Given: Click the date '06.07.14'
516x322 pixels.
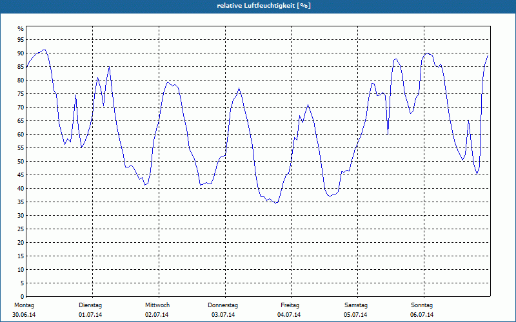Looking at the screenshot, I should (x=422, y=315).
